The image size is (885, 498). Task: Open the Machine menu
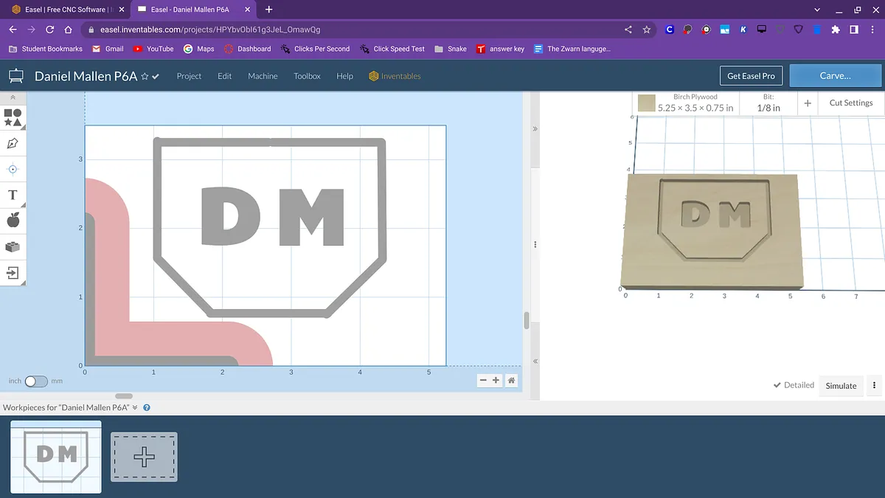click(263, 76)
